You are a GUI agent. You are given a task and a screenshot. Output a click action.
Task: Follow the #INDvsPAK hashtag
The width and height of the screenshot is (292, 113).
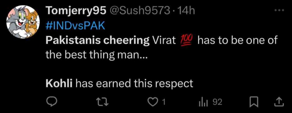[75, 26]
